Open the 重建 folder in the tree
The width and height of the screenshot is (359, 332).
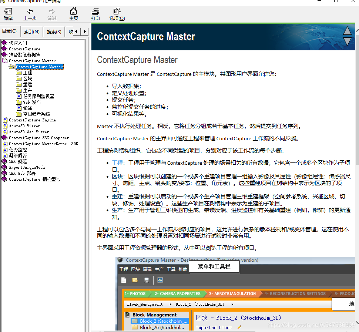click(x=24, y=84)
